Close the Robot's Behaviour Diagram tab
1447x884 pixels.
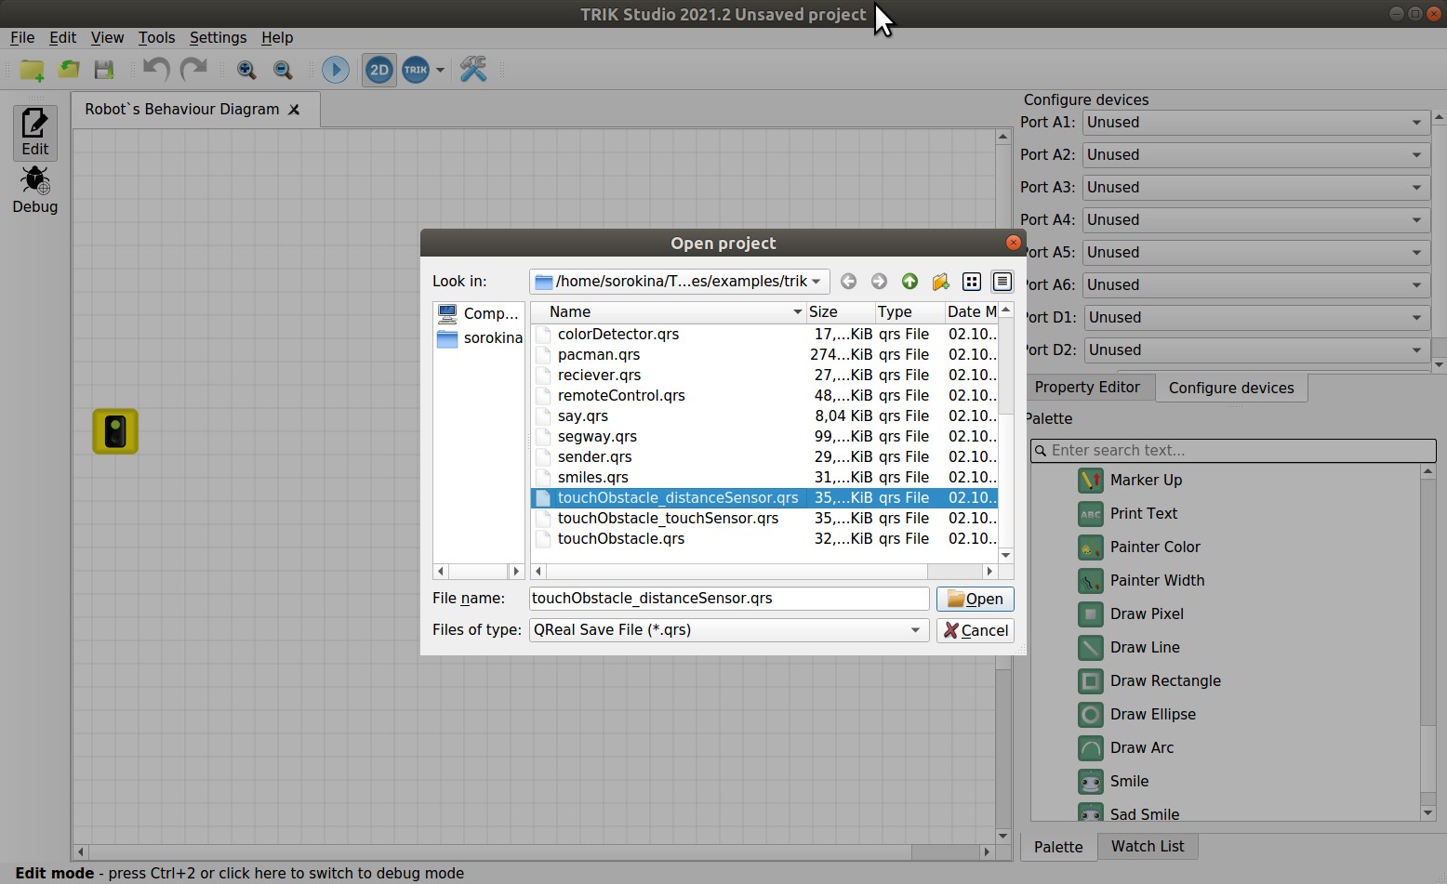pos(294,110)
